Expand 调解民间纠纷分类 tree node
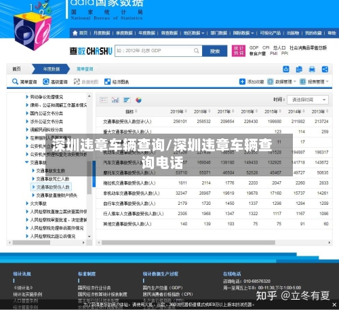Viewport: 339px width, 310px height. (x=27, y=130)
